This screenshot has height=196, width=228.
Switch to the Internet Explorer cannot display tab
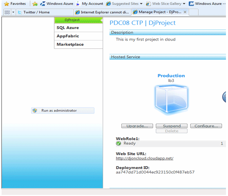pyautogui.click(x=103, y=12)
